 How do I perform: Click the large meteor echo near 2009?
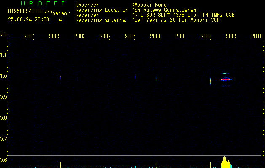point(227,79)
